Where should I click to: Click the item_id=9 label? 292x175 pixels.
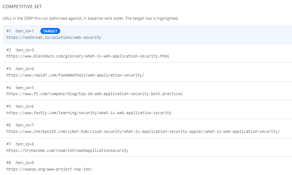click(x=25, y=163)
